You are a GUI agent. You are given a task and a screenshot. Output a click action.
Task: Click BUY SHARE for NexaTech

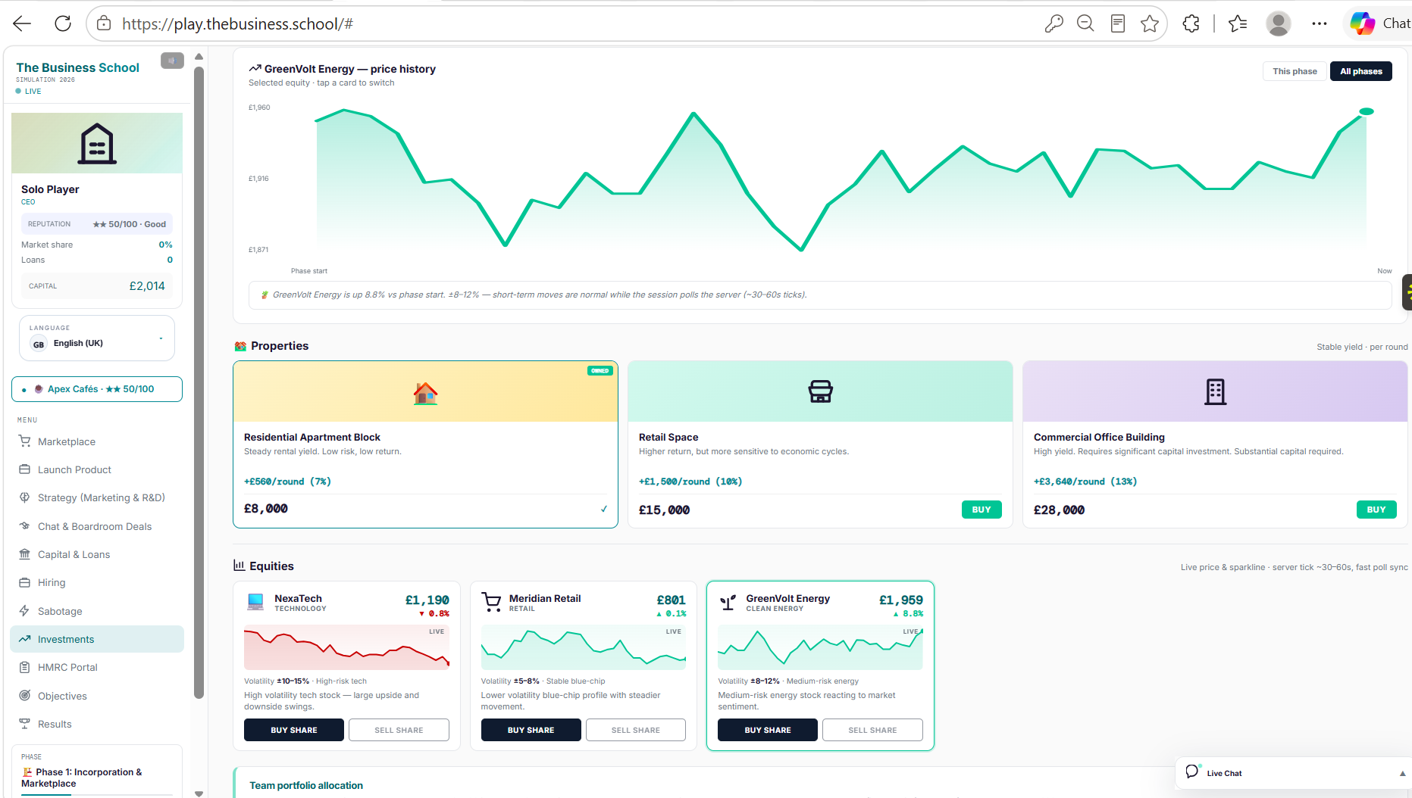click(x=294, y=730)
